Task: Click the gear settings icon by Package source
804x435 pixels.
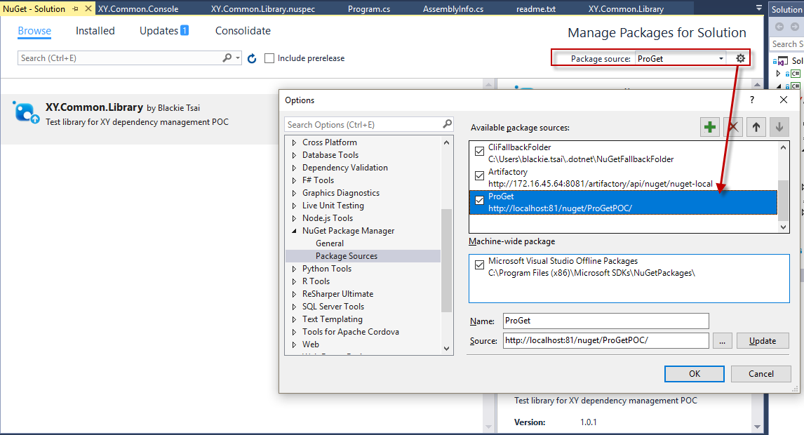Action: (740, 58)
